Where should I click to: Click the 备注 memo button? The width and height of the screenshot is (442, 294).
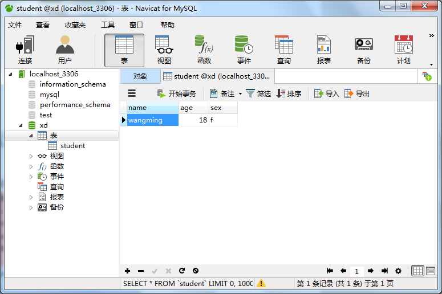pos(222,93)
